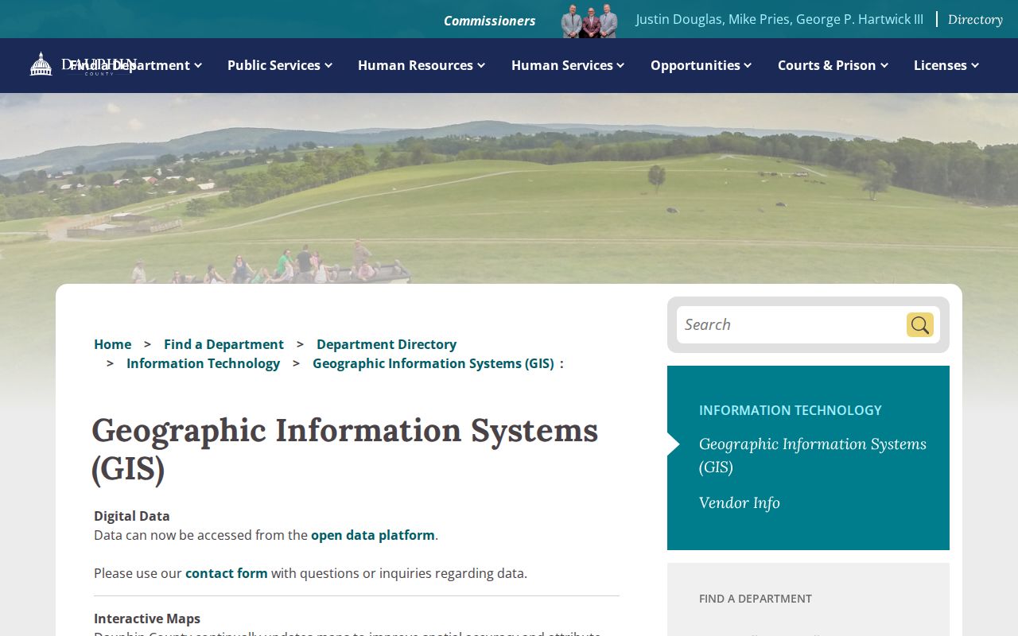Click the Dauphin County capitol logo
This screenshot has height=636, width=1018.
click(x=84, y=64)
